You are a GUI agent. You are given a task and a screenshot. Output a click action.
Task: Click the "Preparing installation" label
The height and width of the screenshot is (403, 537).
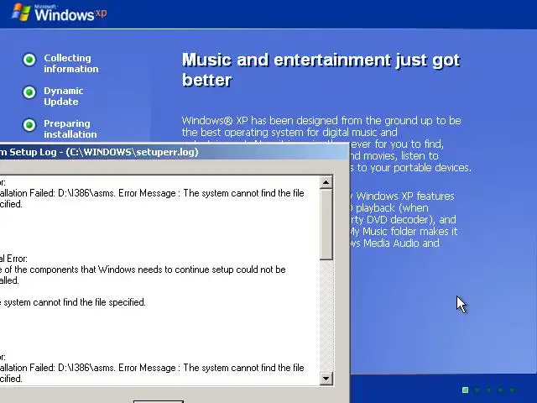[70, 128]
